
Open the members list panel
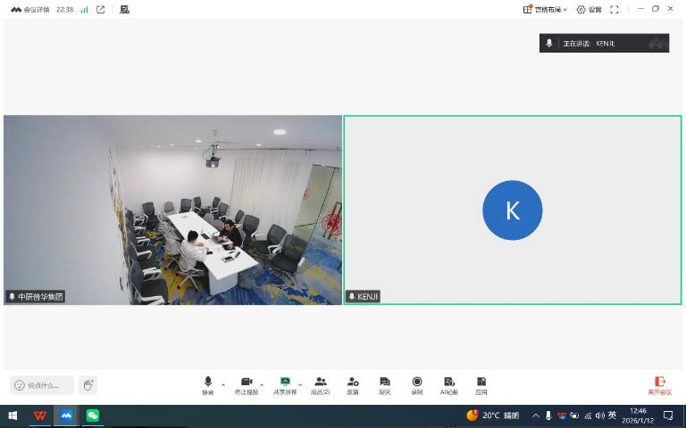[x=321, y=384]
